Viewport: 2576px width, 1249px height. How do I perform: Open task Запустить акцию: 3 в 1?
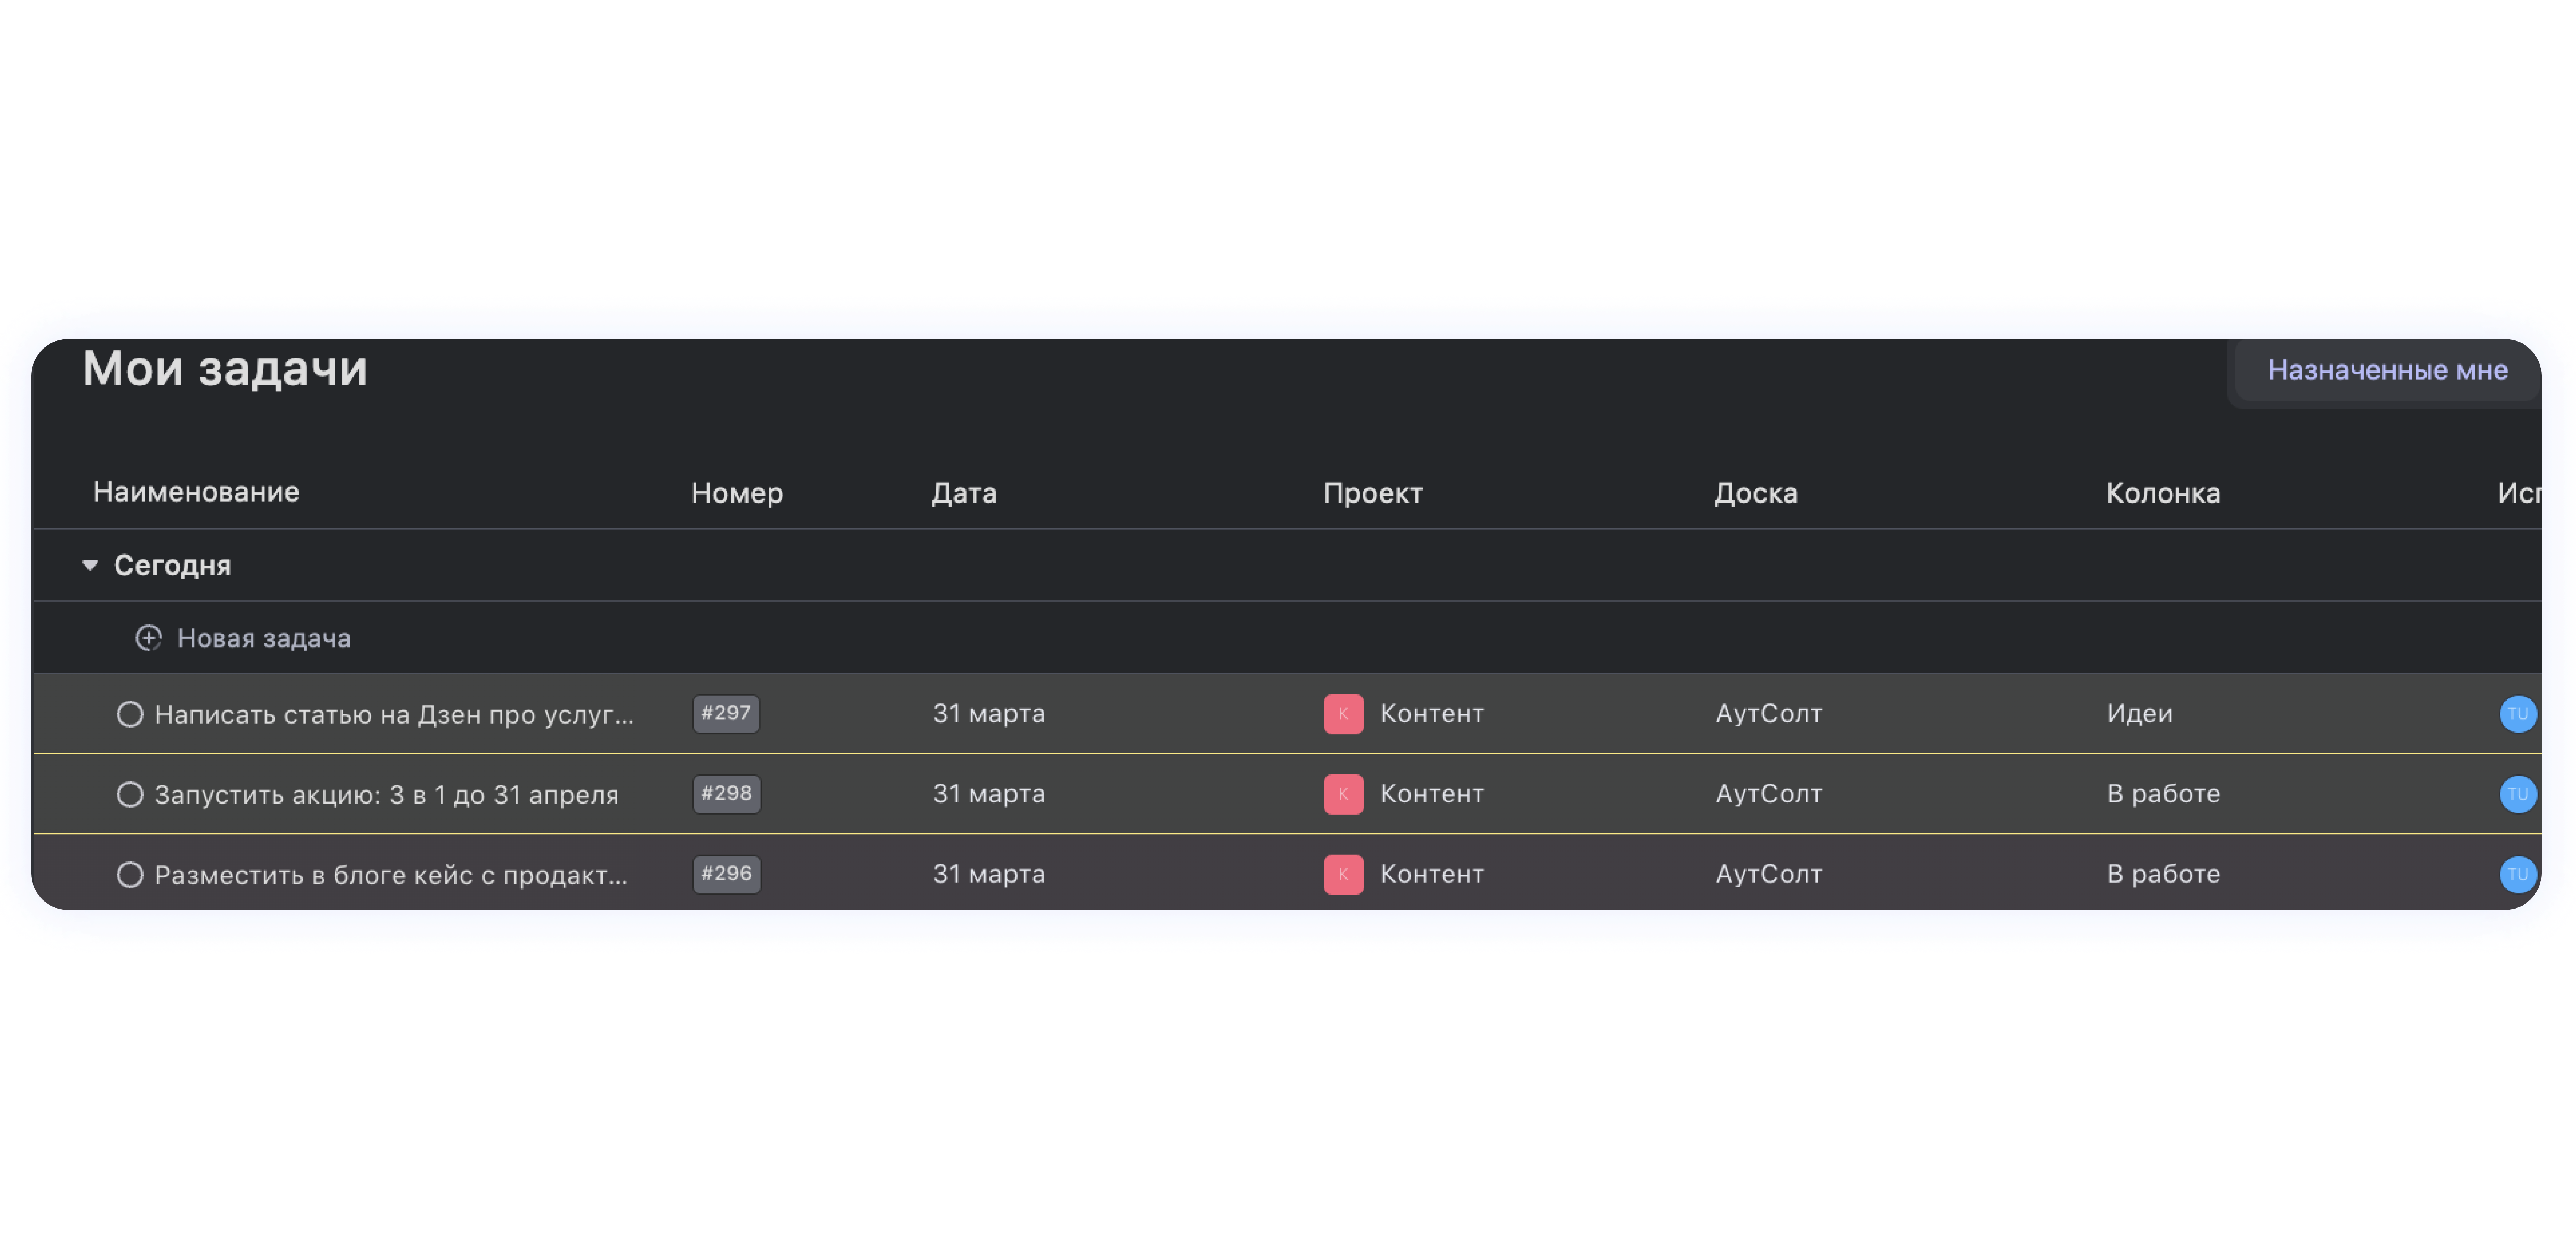click(x=386, y=795)
